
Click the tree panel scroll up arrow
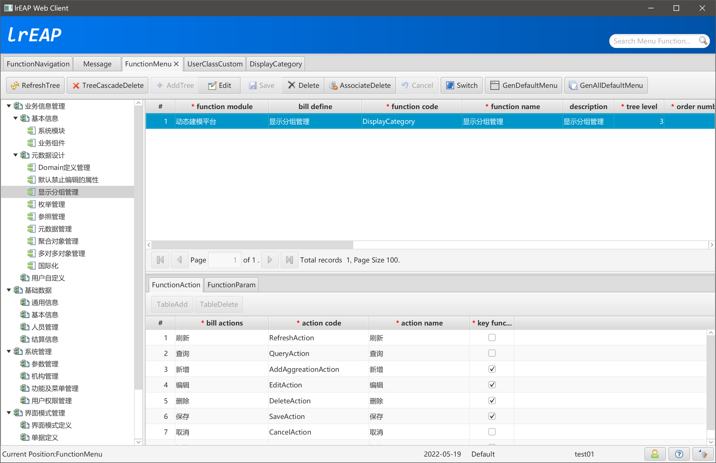coord(139,103)
